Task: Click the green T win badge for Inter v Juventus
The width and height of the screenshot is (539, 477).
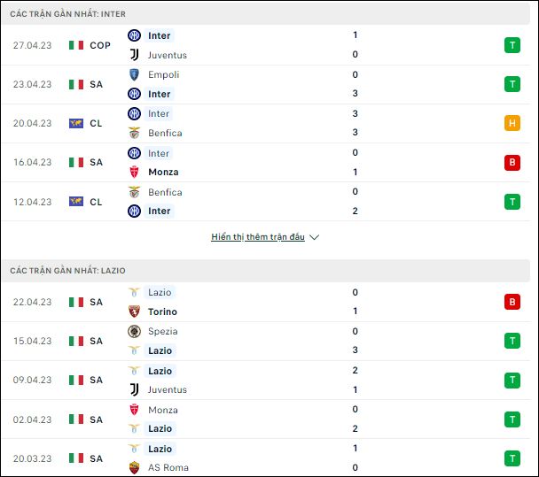Action: pyautogui.click(x=512, y=45)
